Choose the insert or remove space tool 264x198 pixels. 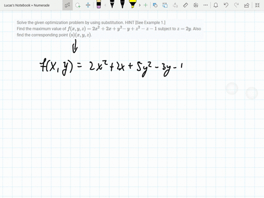[88, 5]
